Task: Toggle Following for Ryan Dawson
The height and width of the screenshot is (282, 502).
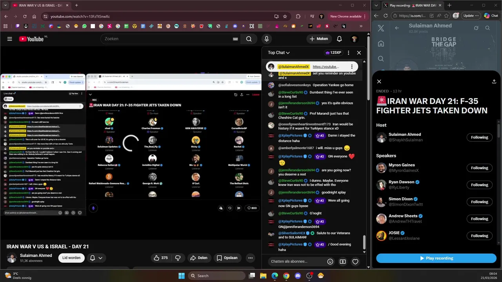Action: click(x=479, y=185)
